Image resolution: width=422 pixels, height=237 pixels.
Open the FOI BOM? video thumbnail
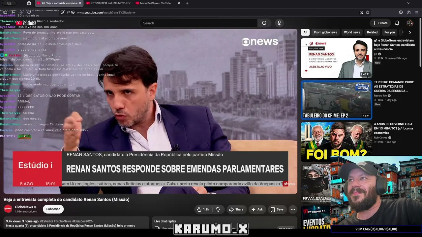point(336,142)
